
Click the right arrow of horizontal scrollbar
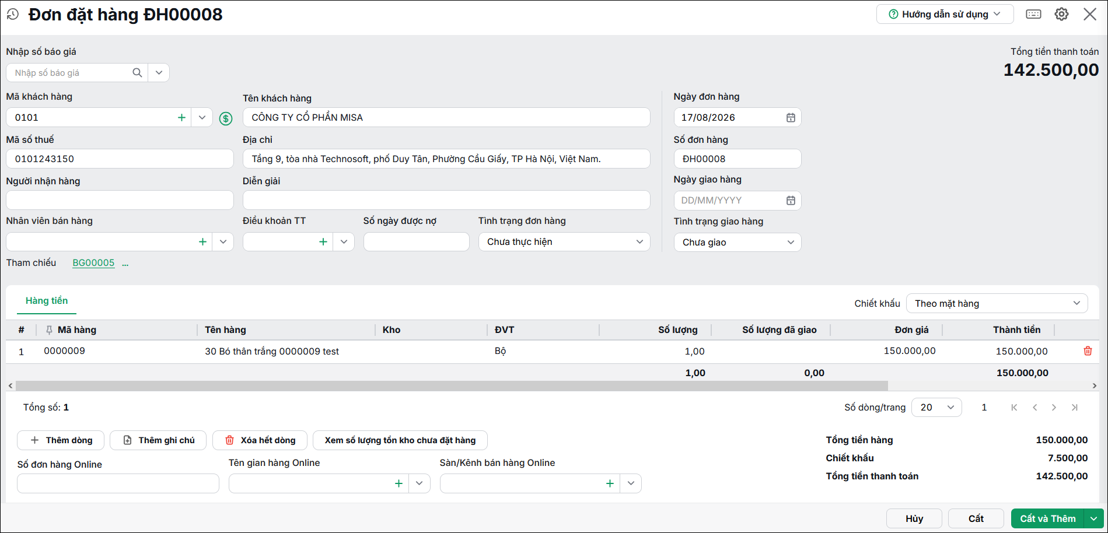(x=1095, y=385)
